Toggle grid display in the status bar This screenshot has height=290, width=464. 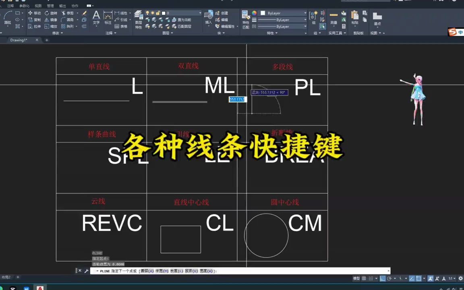[364, 278]
